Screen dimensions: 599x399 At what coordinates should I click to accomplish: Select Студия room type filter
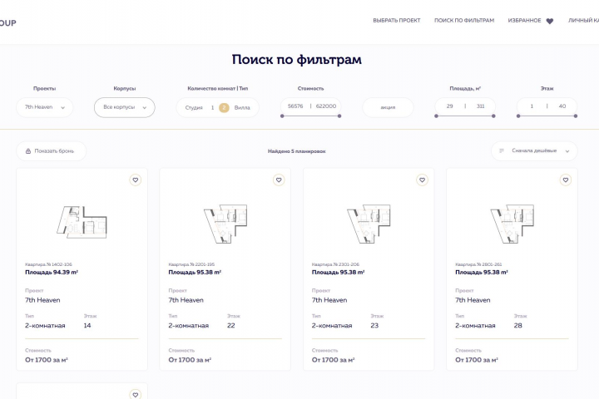coord(194,108)
